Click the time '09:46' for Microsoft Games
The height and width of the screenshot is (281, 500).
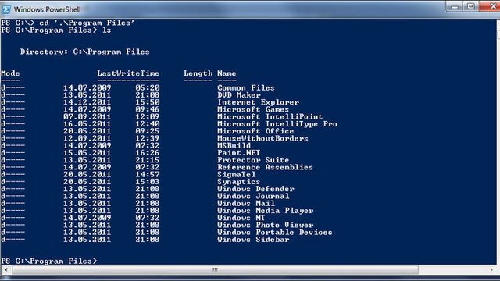[x=148, y=109]
